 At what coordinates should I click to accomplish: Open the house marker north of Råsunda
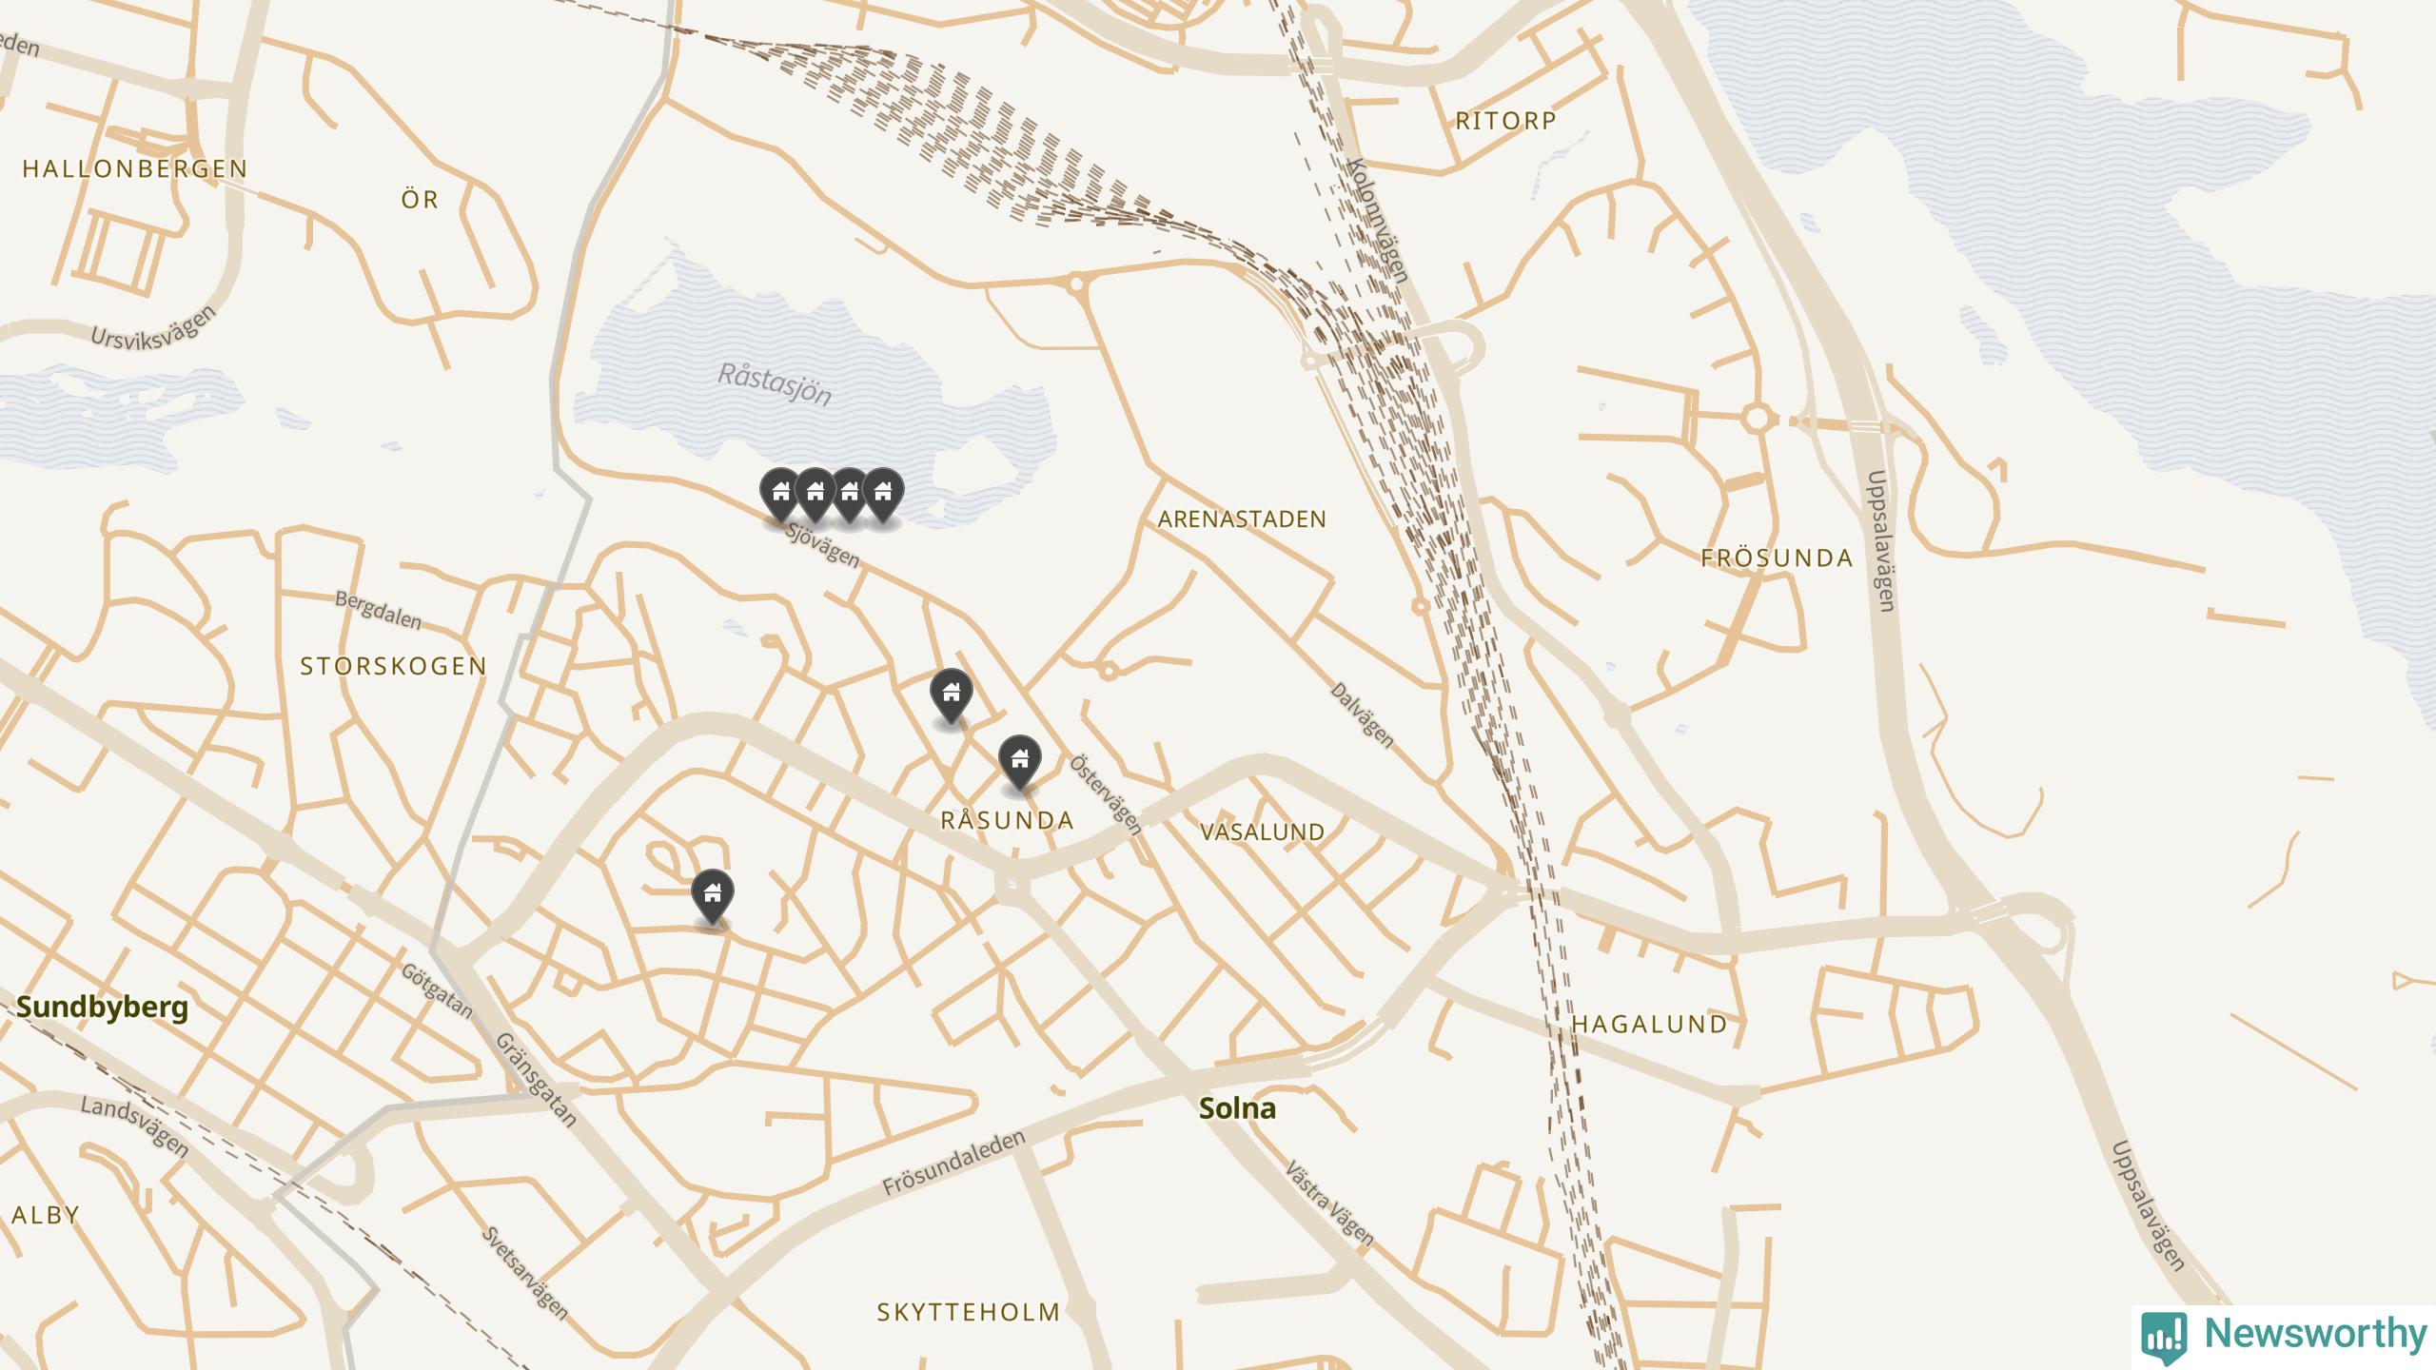pyautogui.click(x=952, y=695)
